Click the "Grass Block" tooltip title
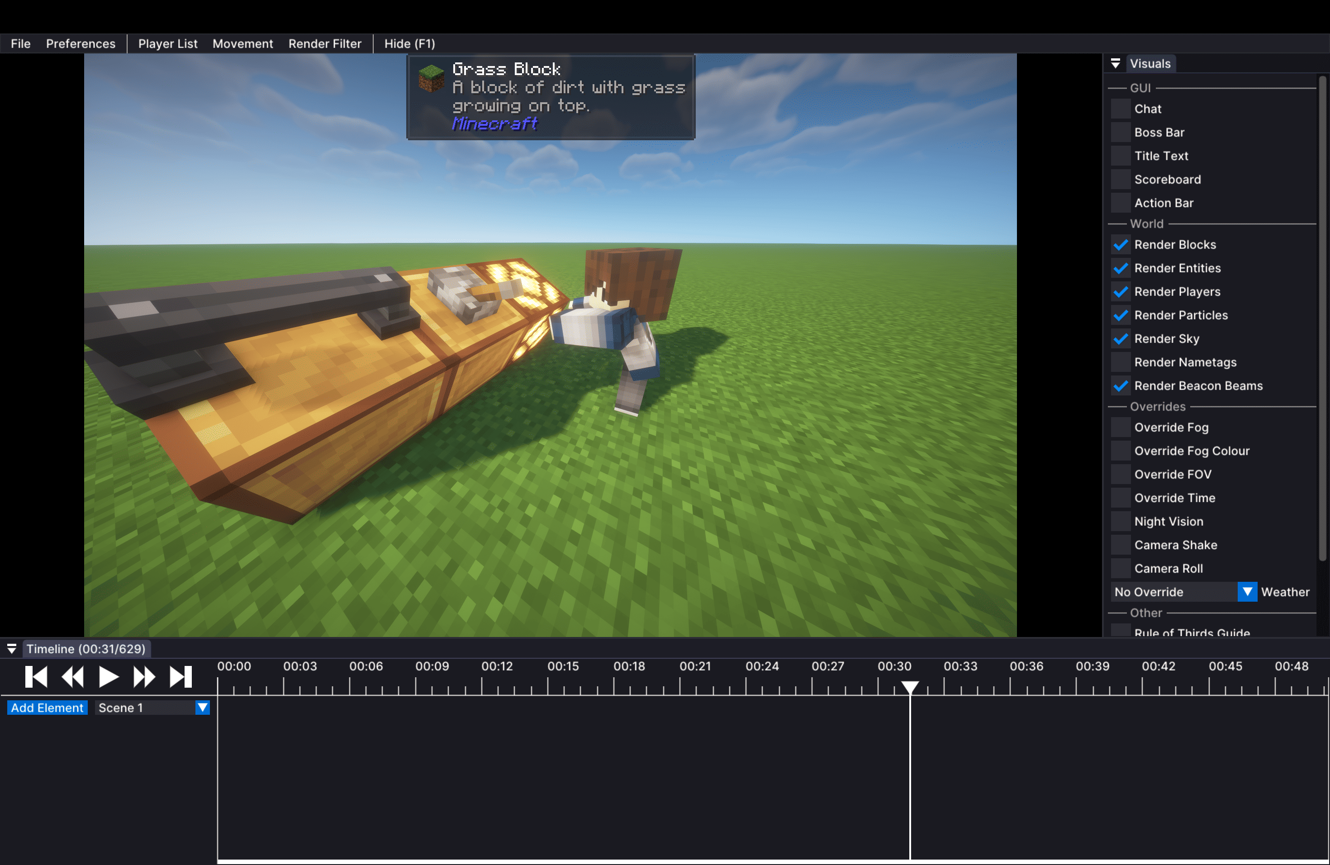 pos(506,69)
